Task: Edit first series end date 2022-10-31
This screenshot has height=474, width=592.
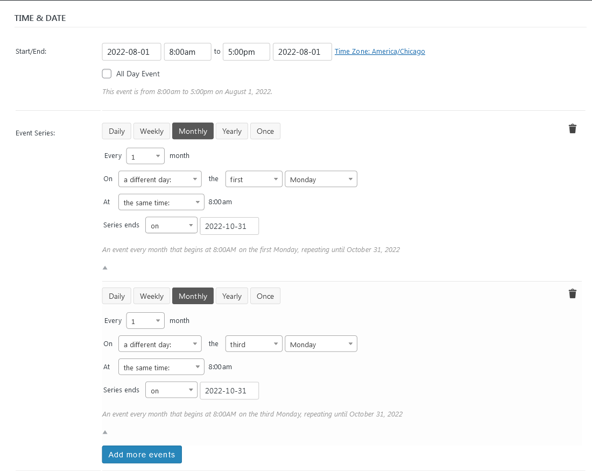Action: coord(229,226)
